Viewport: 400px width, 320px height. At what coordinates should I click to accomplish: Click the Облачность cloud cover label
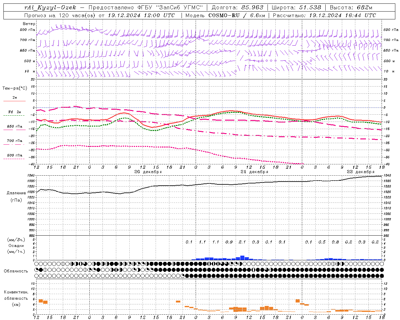16,271
